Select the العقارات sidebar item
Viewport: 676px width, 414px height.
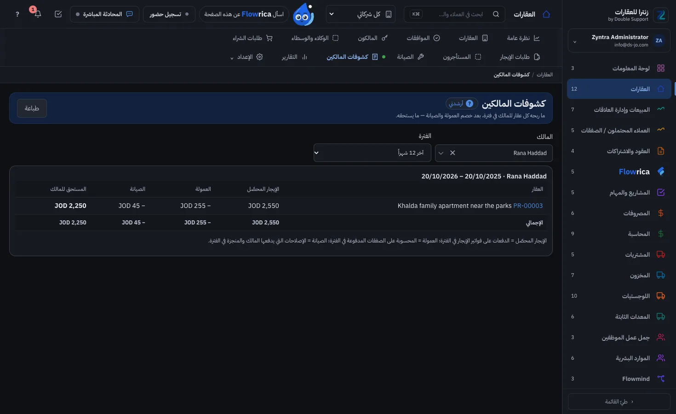[619, 89]
